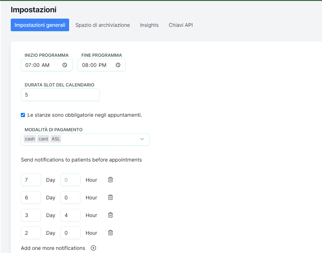Edit the hour field in the 6 Day row

coord(70,197)
